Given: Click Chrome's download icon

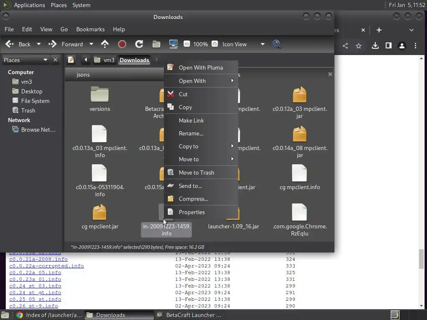Looking at the screenshot, I should (375, 45).
